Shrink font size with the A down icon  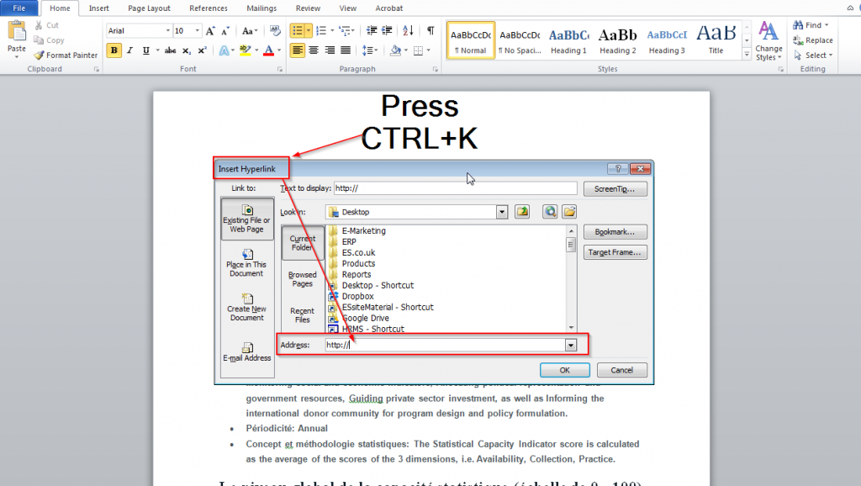point(225,31)
